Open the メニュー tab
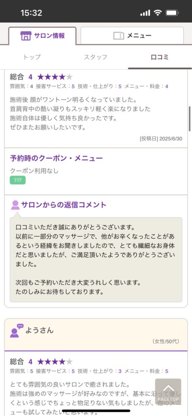The image size is (192, 416). pos(132,36)
